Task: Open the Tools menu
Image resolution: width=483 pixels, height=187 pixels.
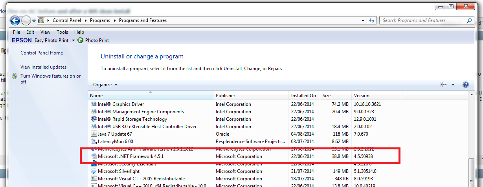Action: (62, 32)
